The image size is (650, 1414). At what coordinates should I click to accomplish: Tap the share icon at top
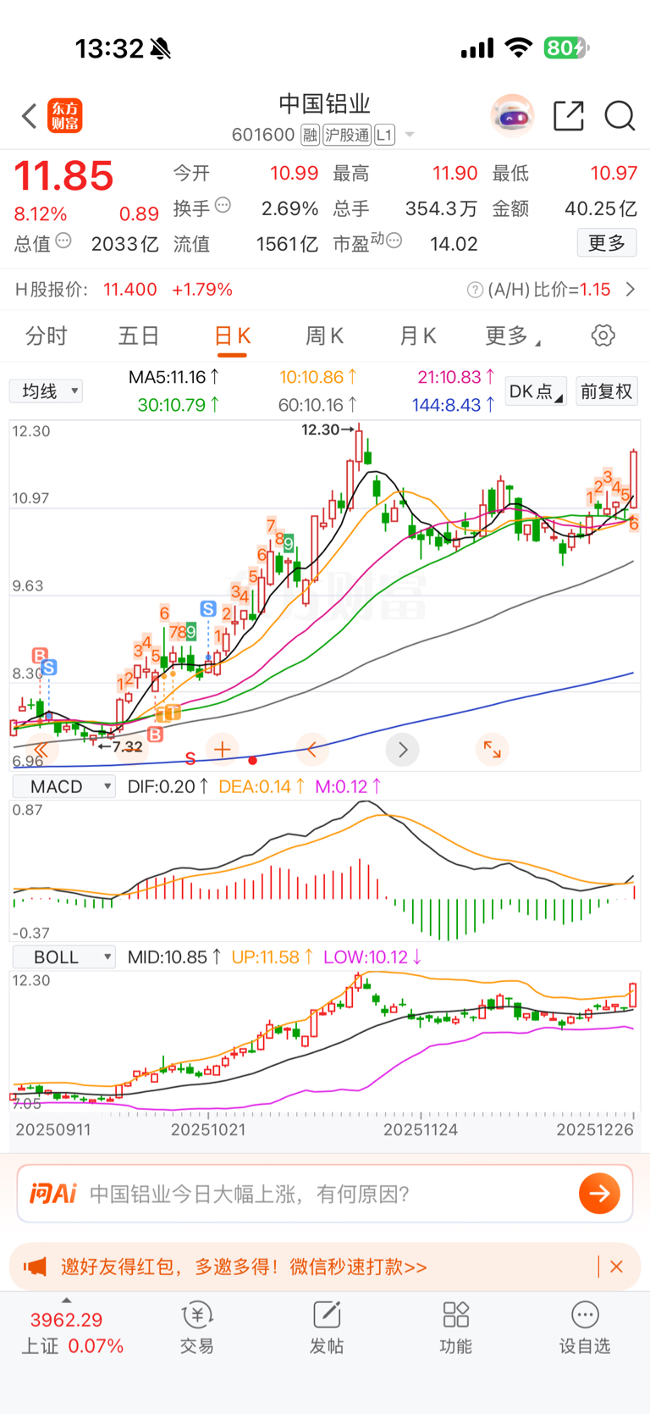tap(569, 116)
